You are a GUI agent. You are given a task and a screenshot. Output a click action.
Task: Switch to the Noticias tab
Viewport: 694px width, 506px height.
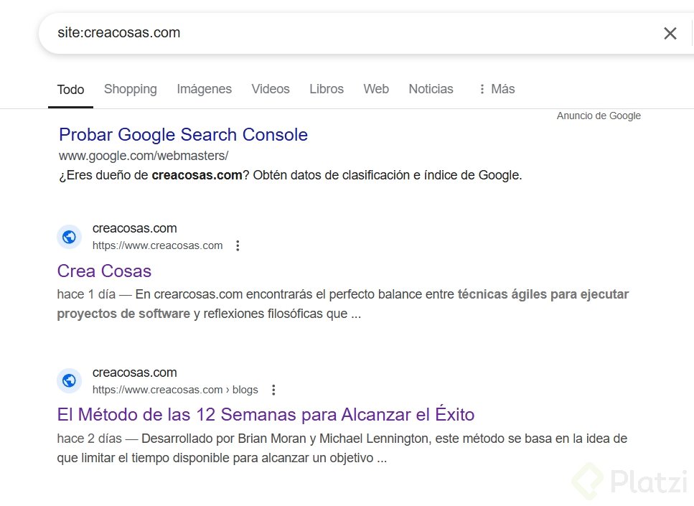[x=431, y=89]
